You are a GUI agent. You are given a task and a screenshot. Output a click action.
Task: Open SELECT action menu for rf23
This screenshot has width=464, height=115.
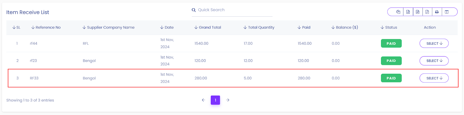pos(434,61)
